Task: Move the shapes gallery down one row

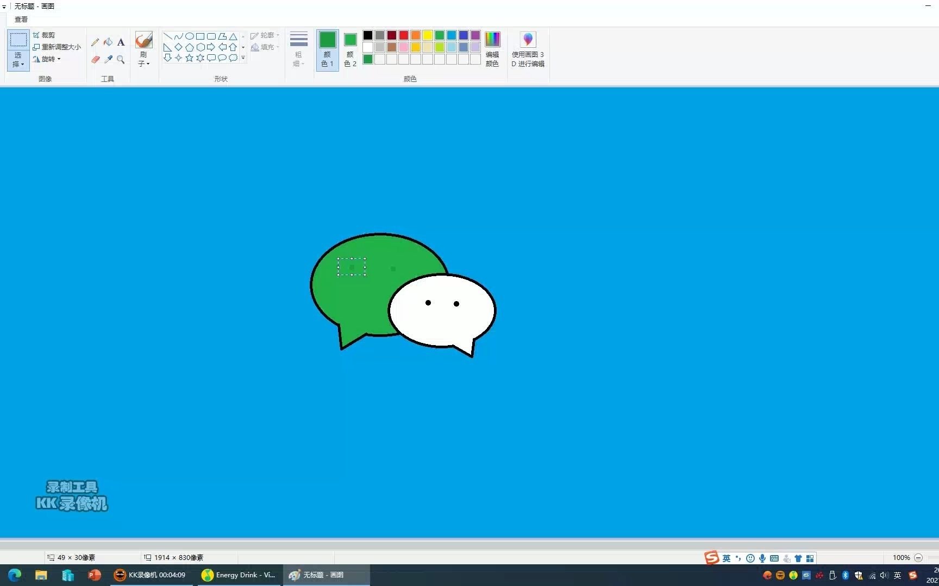Action: [243, 47]
